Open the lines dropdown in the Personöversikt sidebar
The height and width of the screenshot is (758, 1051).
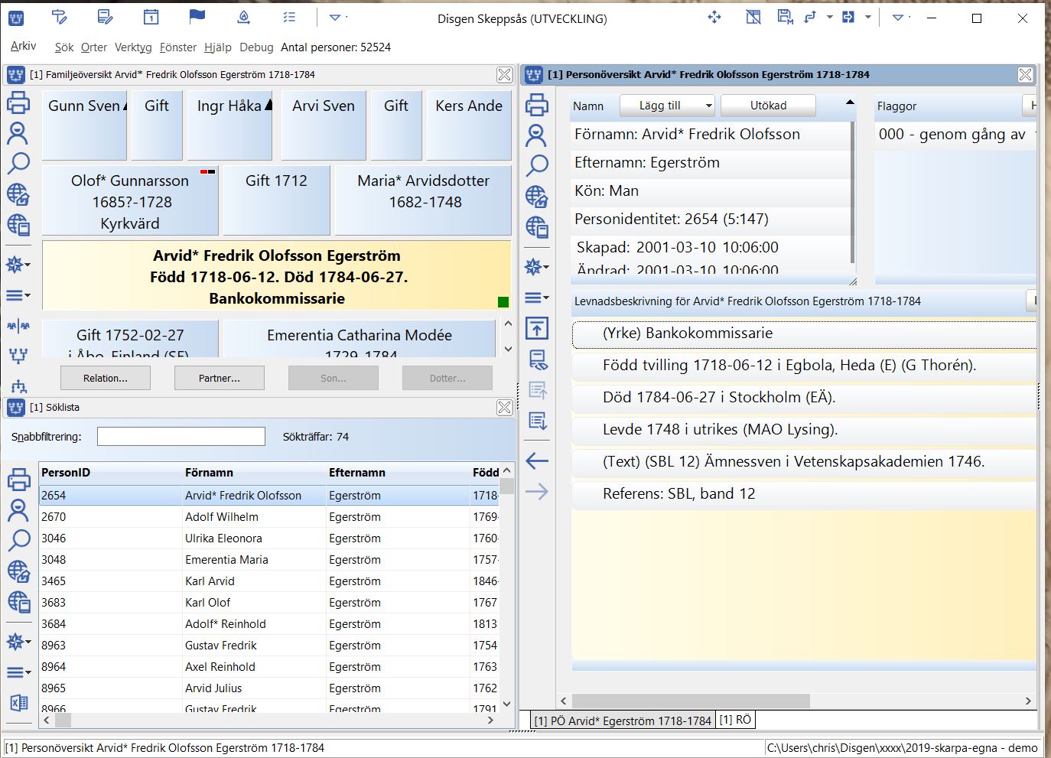click(537, 298)
